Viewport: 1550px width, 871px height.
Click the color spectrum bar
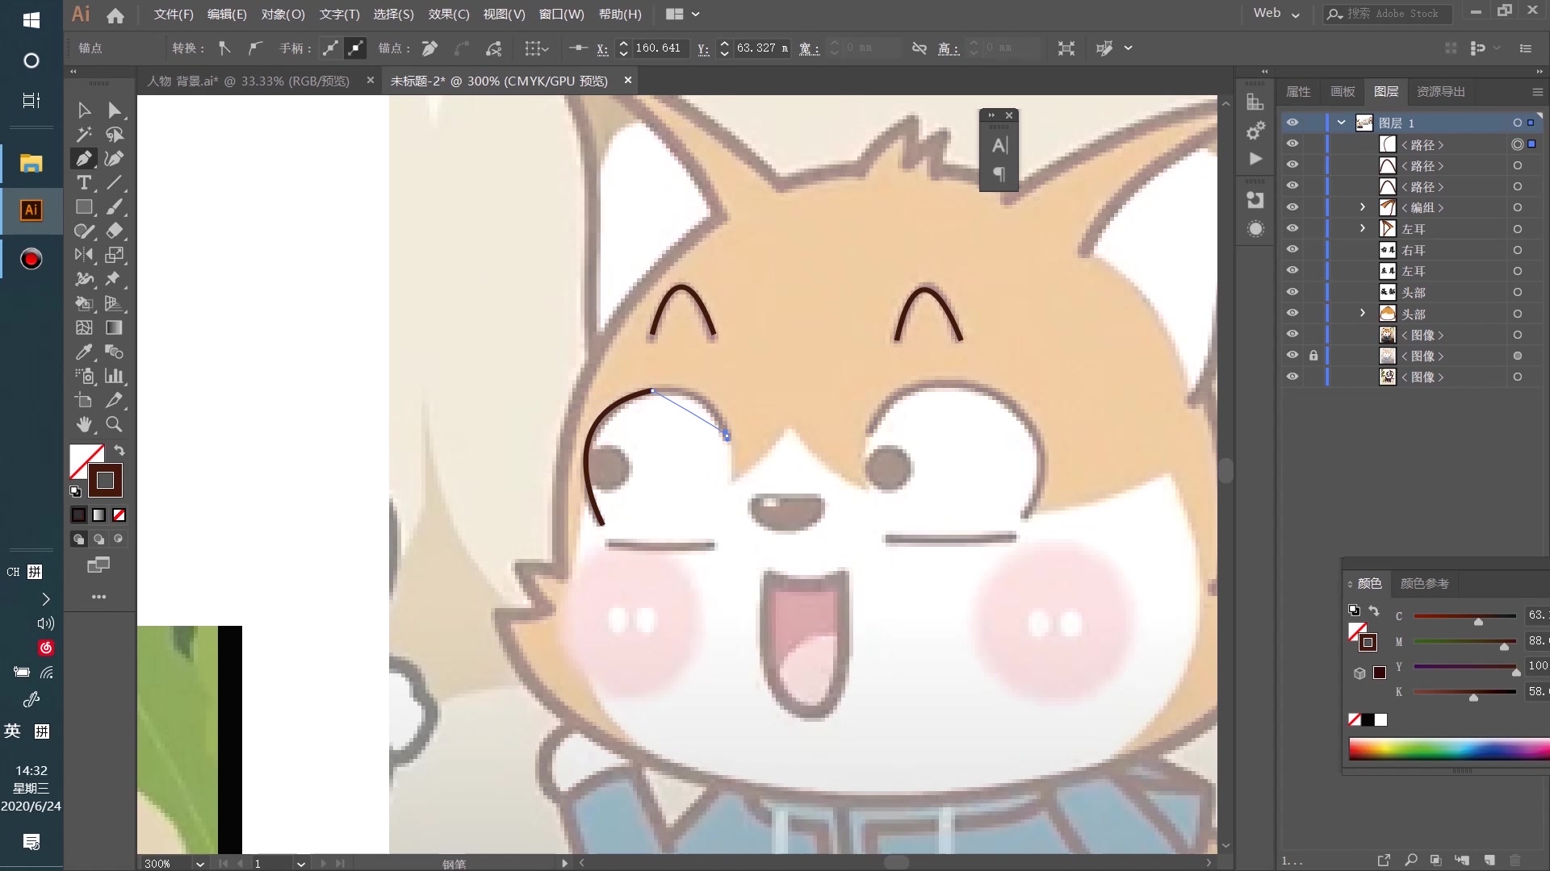coord(1449,749)
